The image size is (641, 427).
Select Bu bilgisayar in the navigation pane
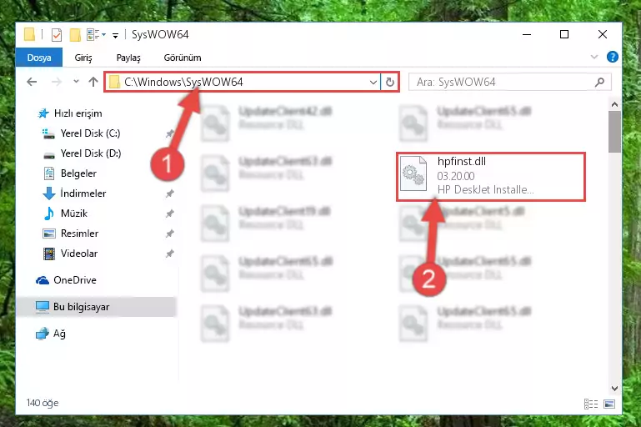point(97,307)
